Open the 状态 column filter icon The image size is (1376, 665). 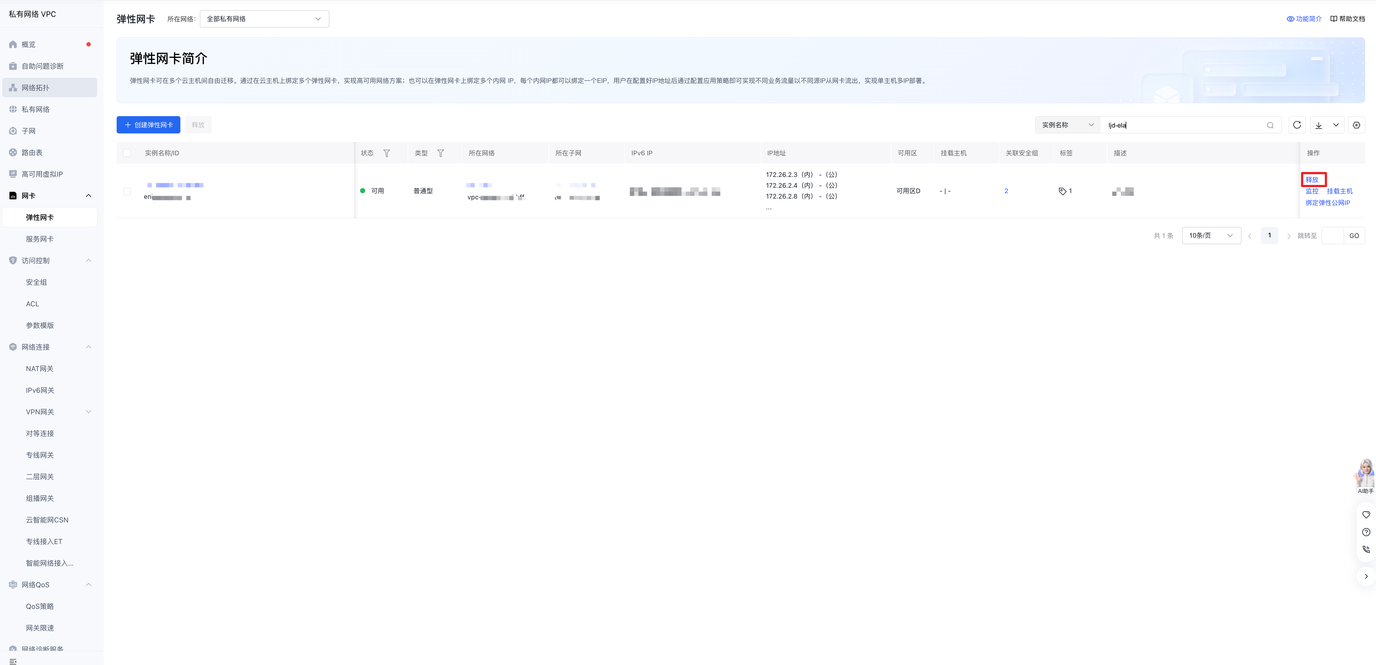(386, 153)
